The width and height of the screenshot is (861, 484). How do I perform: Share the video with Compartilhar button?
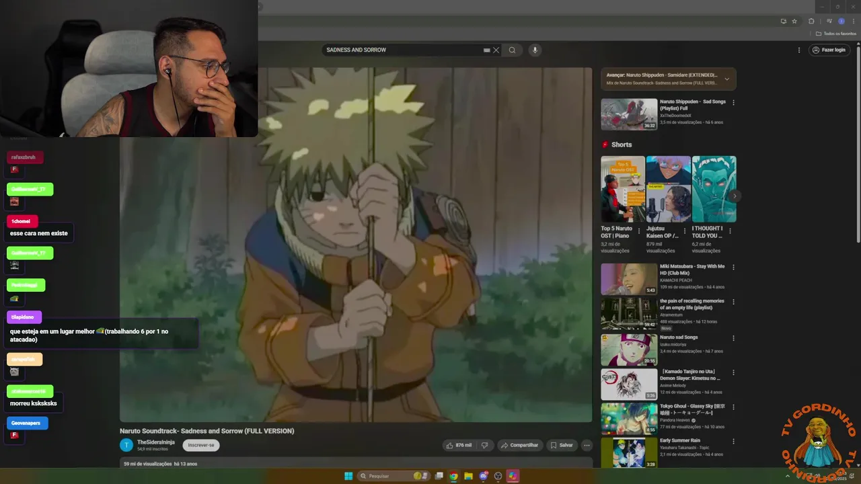click(520, 445)
